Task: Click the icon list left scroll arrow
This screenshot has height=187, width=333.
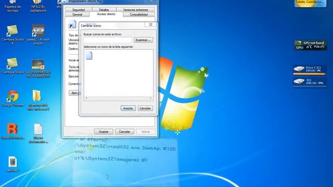Action: tap(86, 98)
